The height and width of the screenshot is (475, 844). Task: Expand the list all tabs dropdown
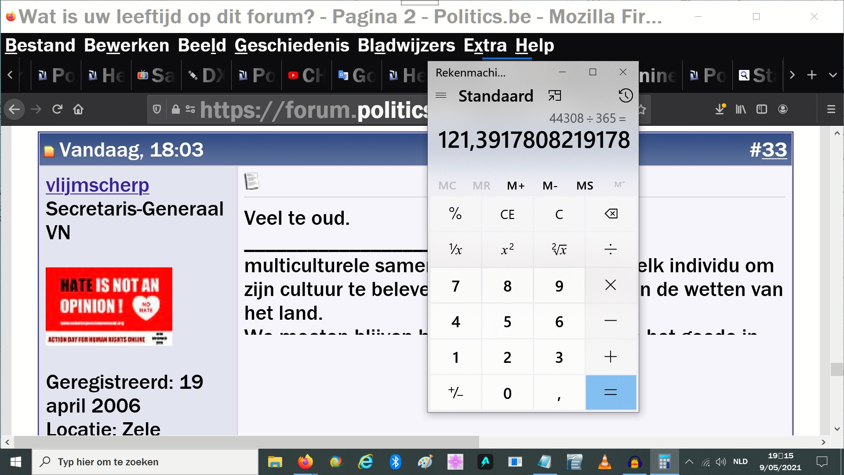pyautogui.click(x=833, y=75)
